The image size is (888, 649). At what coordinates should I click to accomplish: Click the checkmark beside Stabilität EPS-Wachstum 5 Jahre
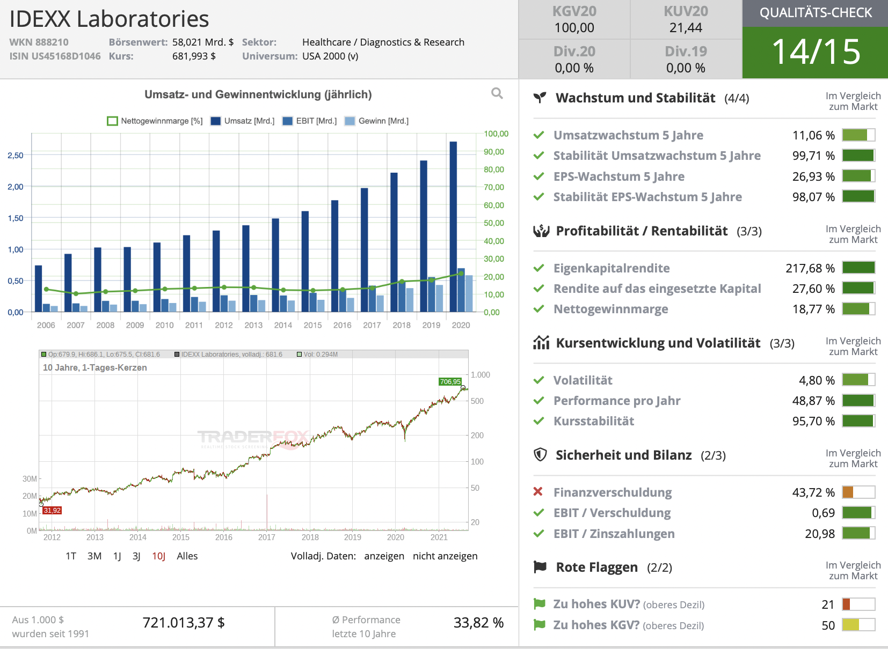[539, 197]
